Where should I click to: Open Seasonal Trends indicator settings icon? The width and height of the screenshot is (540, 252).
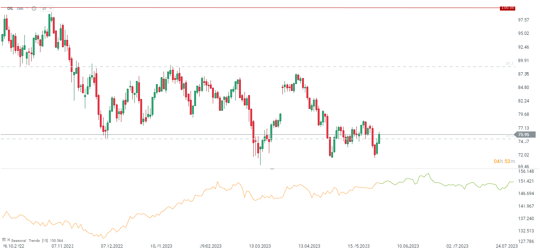(x=4, y=240)
